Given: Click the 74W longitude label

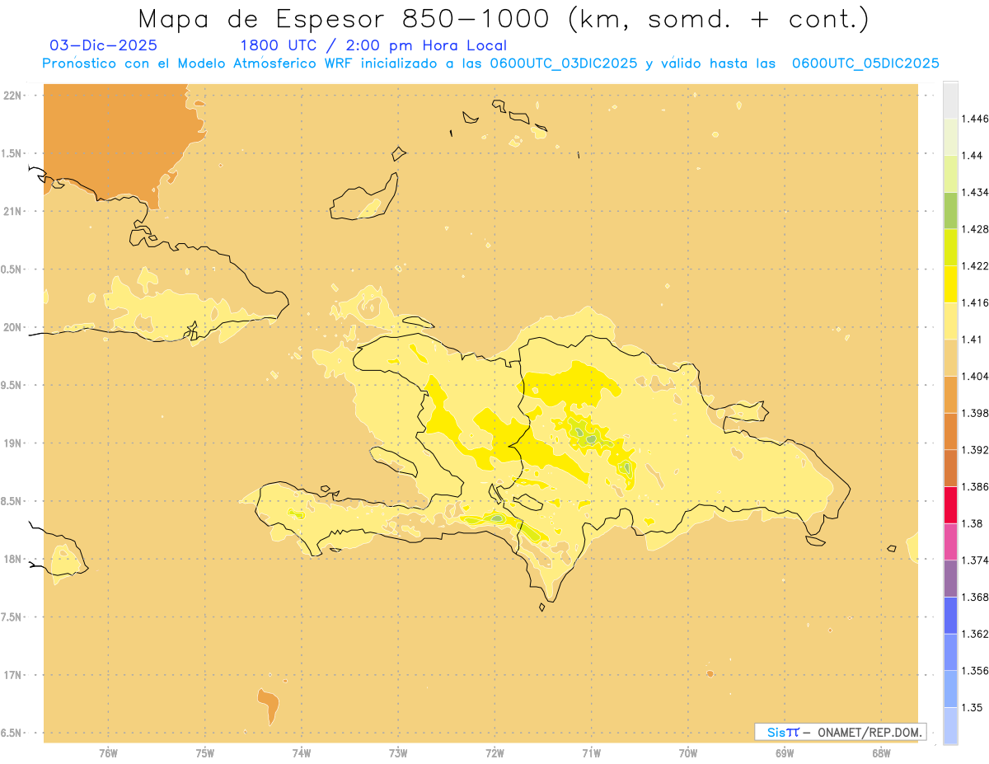Looking at the screenshot, I should pyautogui.click(x=302, y=752).
